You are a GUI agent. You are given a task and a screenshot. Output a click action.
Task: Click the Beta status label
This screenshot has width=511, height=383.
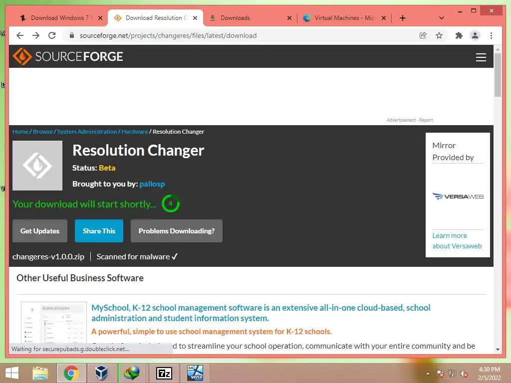pos(107,168)
